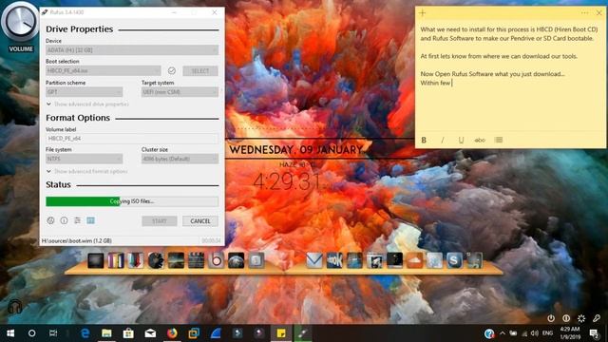Open the Device dropdown in Rufus

(x=132, y=50)
